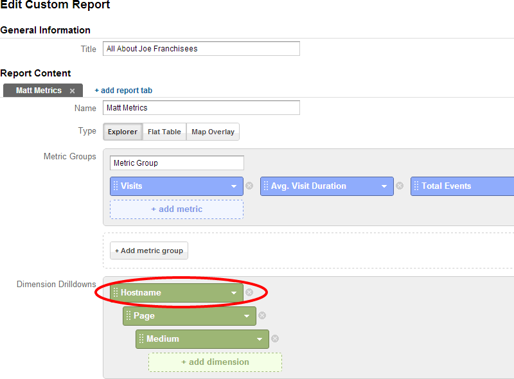
Task: Remove the Avg. Visit Duration metric
Action: pos(400,186)
